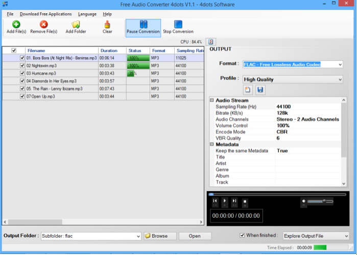This screenshot has width=357, height=255.
Task: Uncheck 04 Diamonds In Her Eyes checkbox
Action: click(22, 81)
